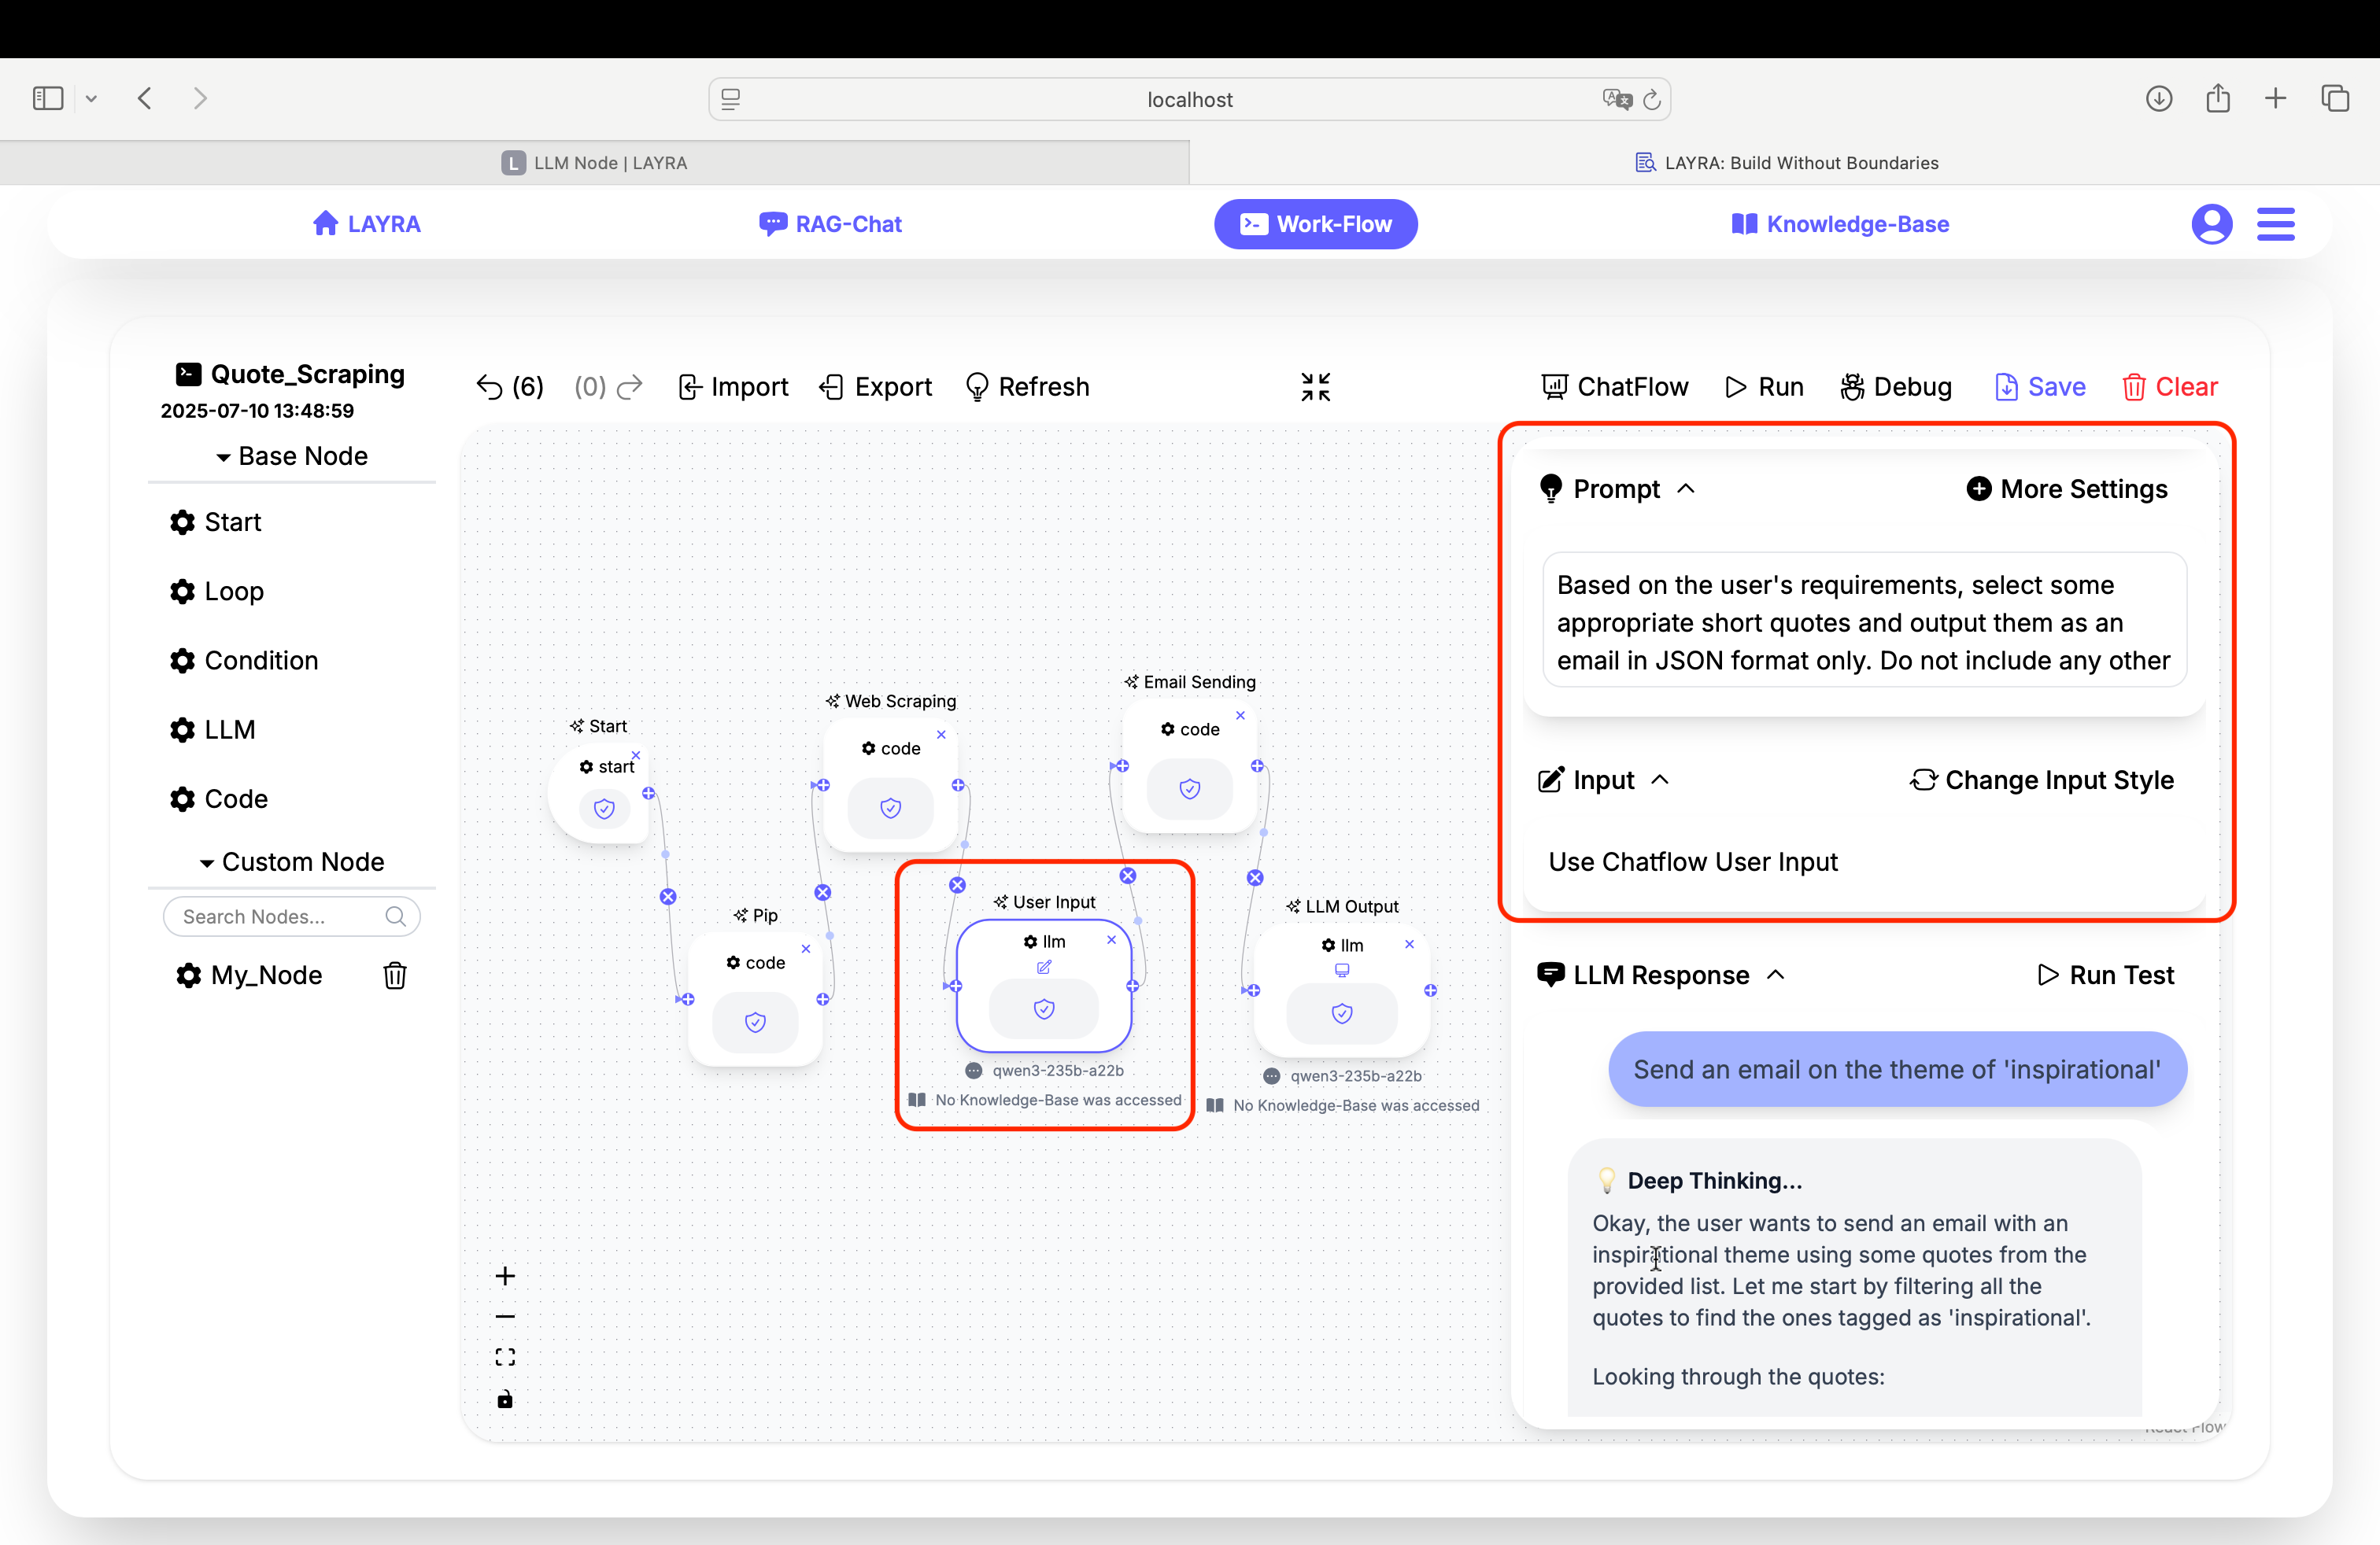Toggle the canvas lock icon
Image resolution: width=2380 pixels, height=1545 pixels.
coord(505,1399)
